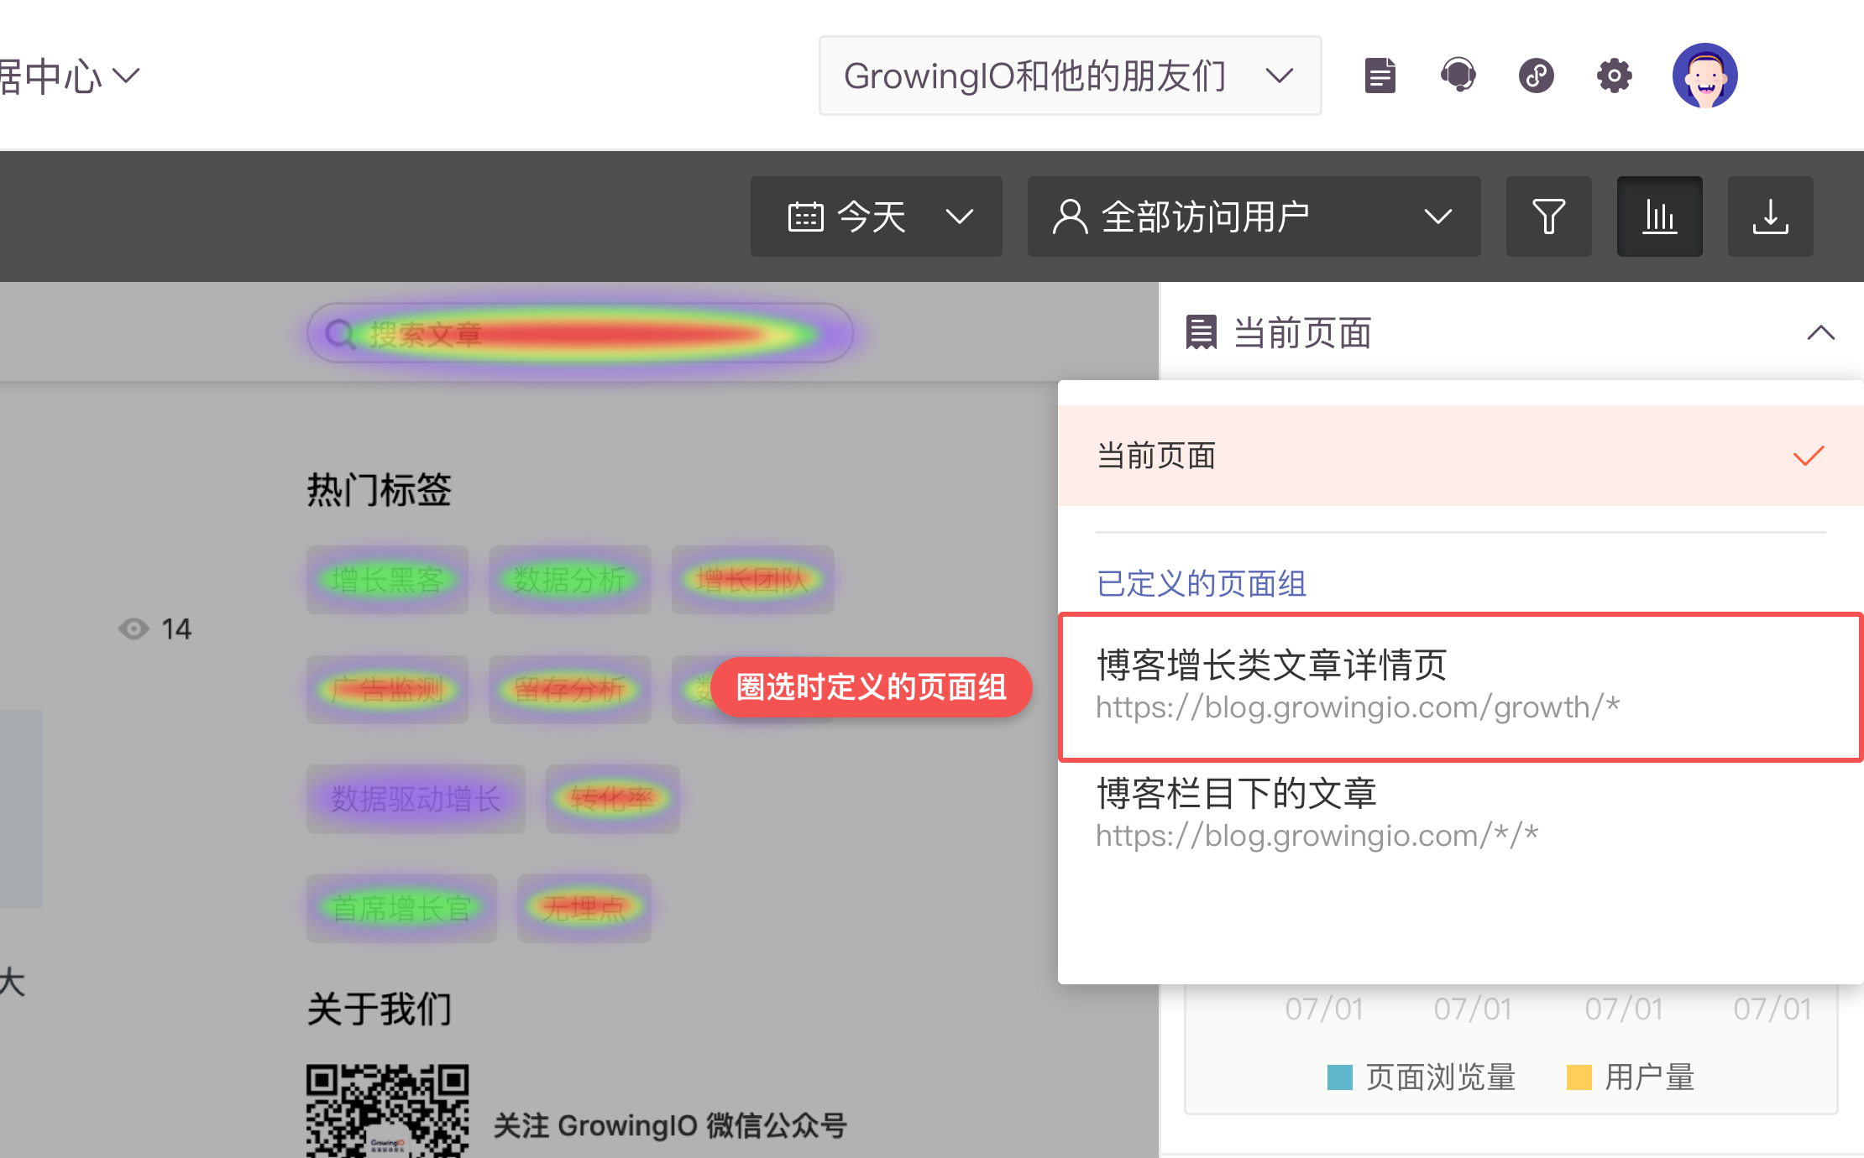Open GrowingIO和他的朋友们 project dropdown
This screenshot has height=1158, width=1864.
click(x=1069, y=76)
